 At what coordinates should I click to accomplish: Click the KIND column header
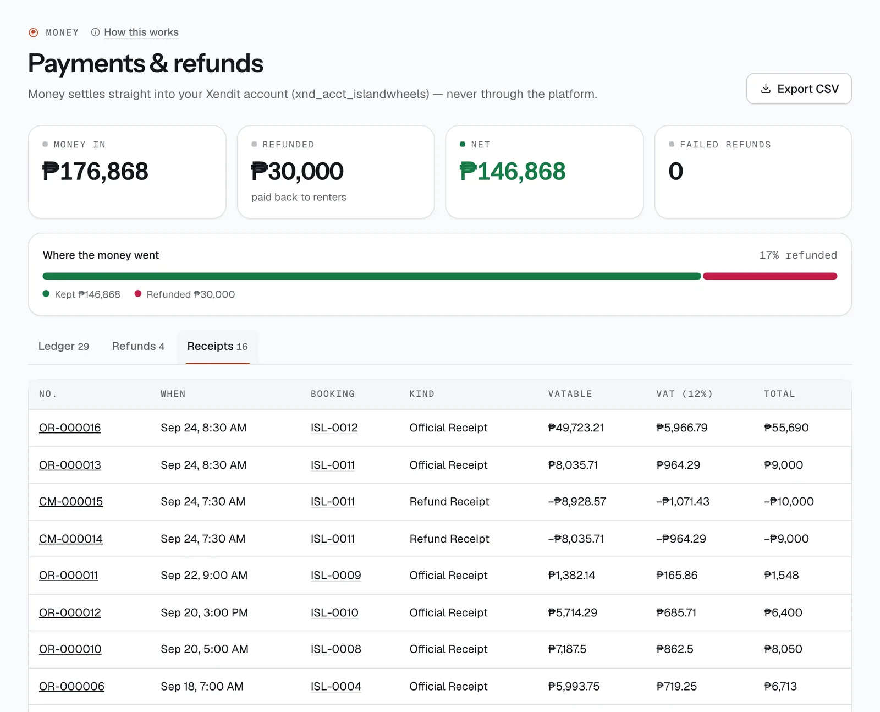pos(422,394)
